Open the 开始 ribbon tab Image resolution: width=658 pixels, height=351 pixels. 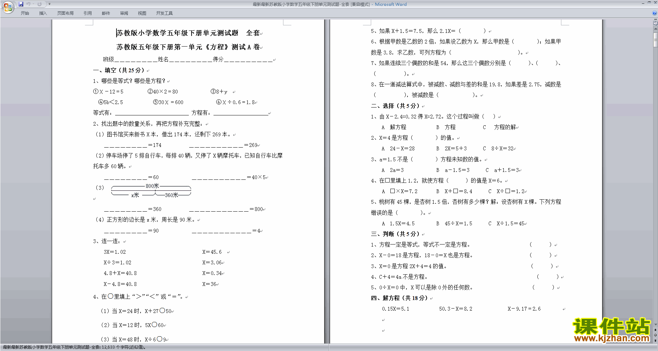coord(25,13)
